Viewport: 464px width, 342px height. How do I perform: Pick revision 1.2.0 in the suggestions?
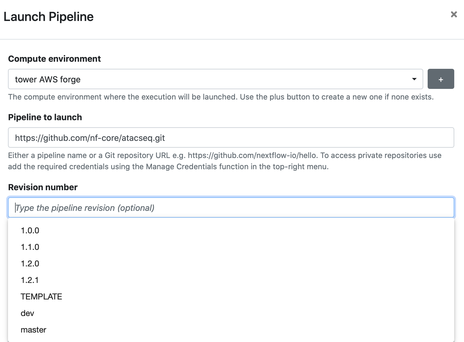(x=30, y=263)
